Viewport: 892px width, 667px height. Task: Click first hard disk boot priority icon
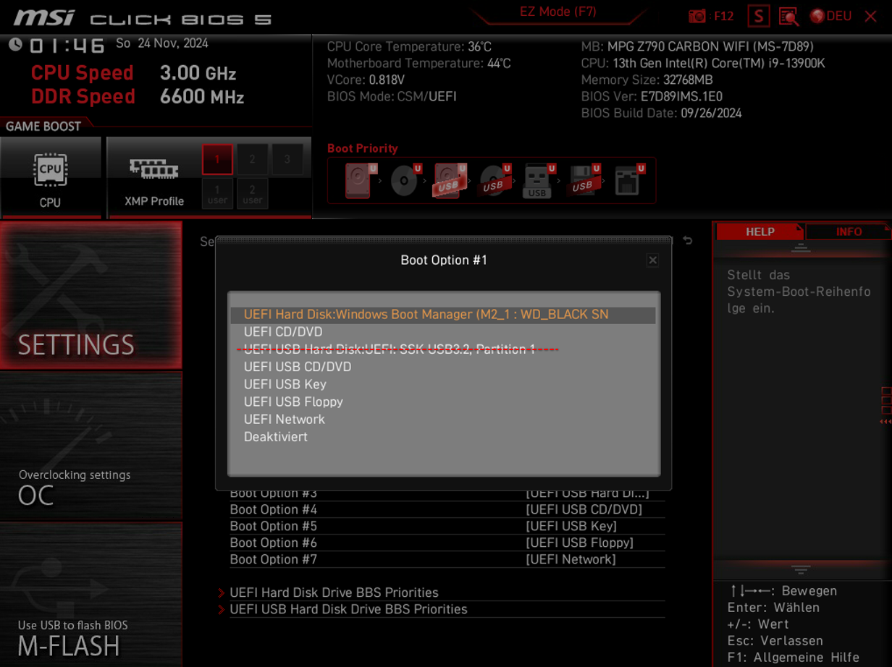tap(361, 180)
